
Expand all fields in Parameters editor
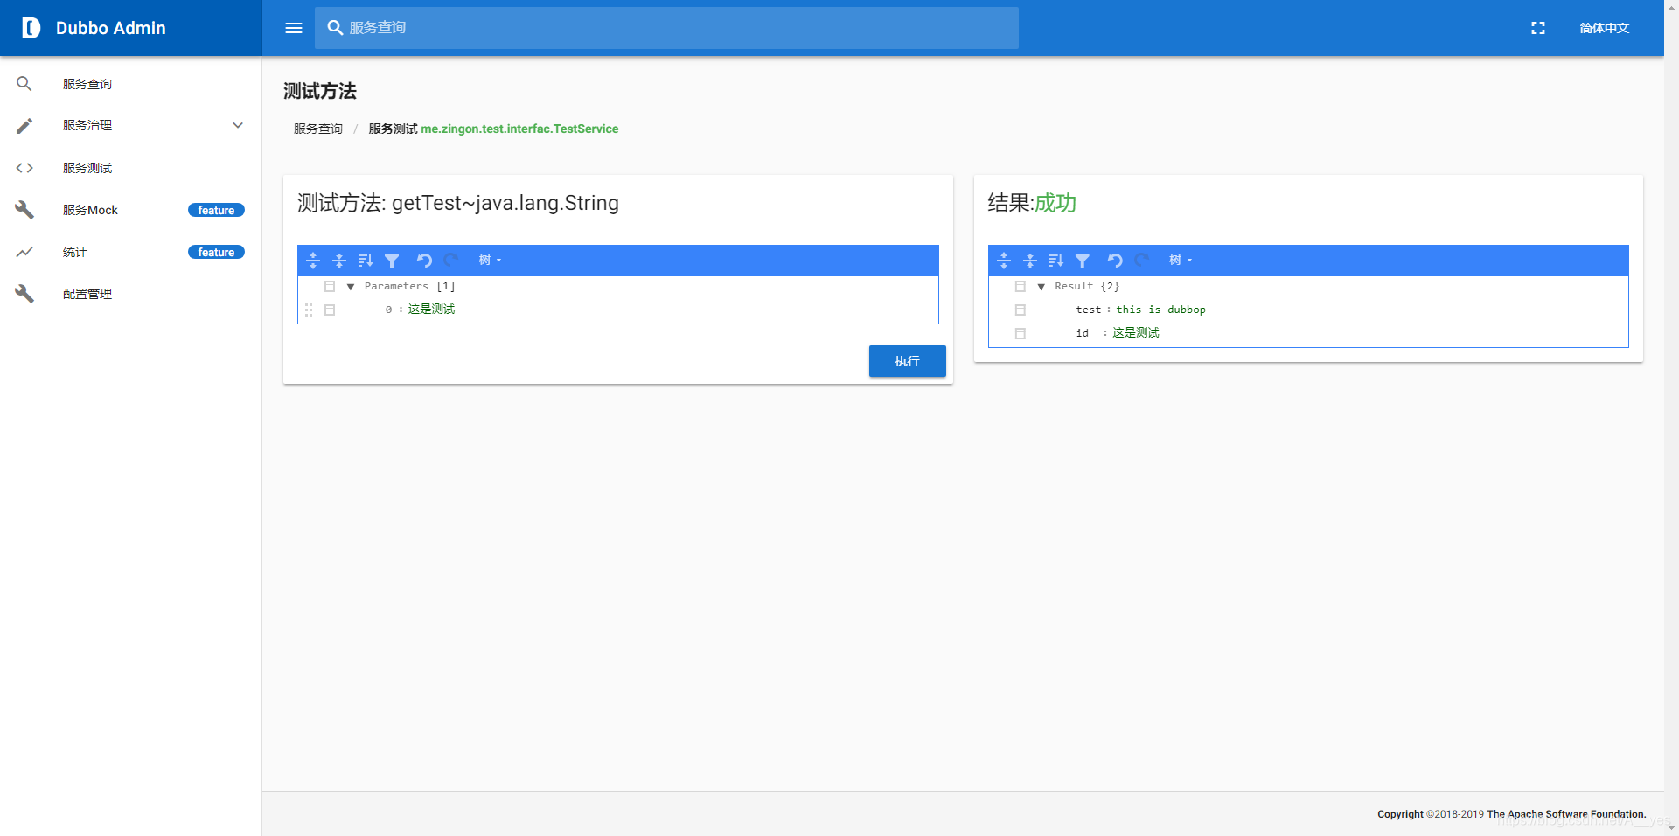[313, 261]
